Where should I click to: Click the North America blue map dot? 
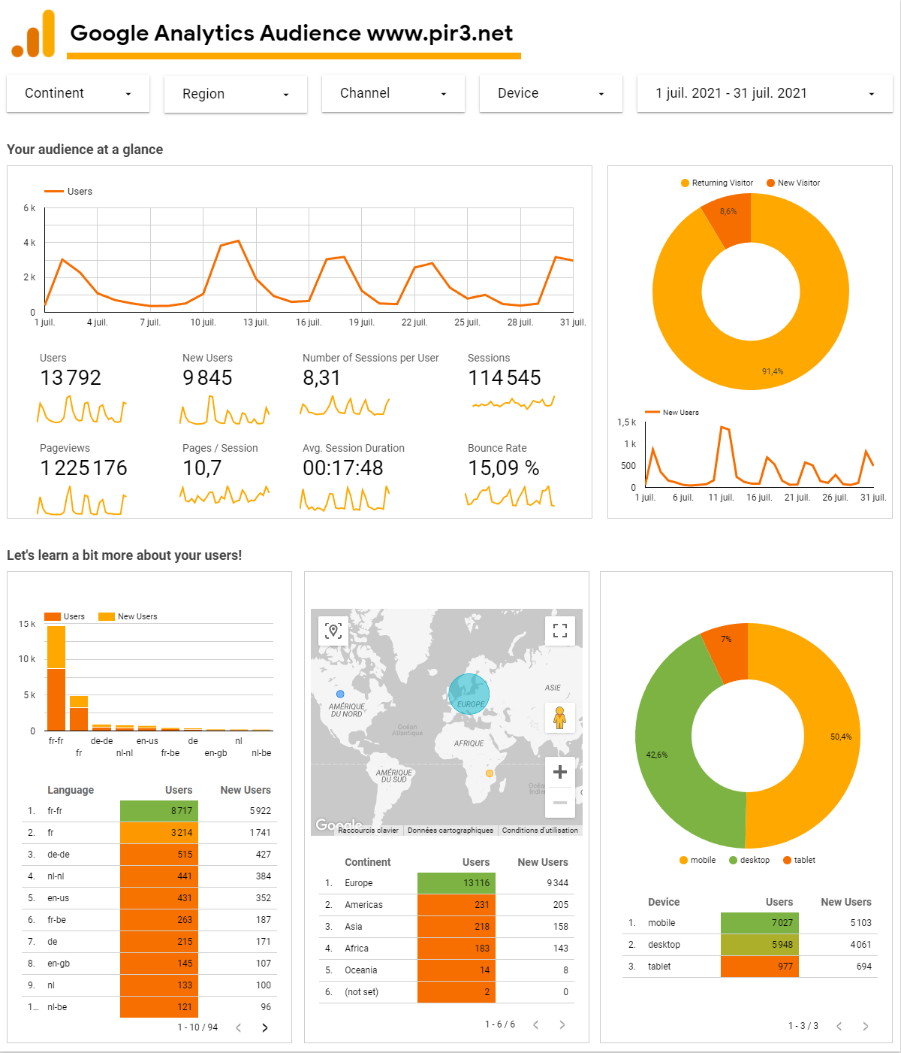340,694
